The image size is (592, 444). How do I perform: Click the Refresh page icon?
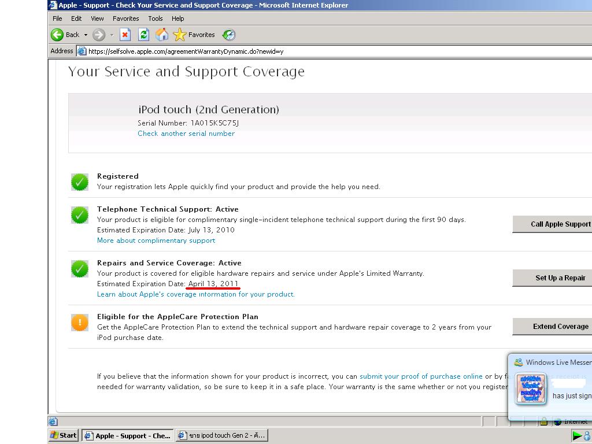(x=143, y=35)
